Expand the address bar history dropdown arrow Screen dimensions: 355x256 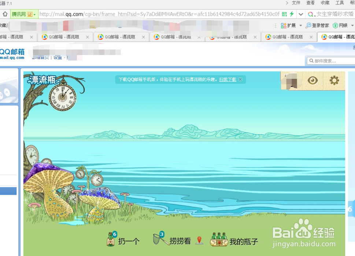tap(301, 14)
